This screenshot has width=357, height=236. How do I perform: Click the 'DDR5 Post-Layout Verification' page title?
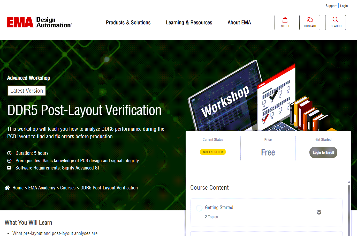tap(85, 110)
